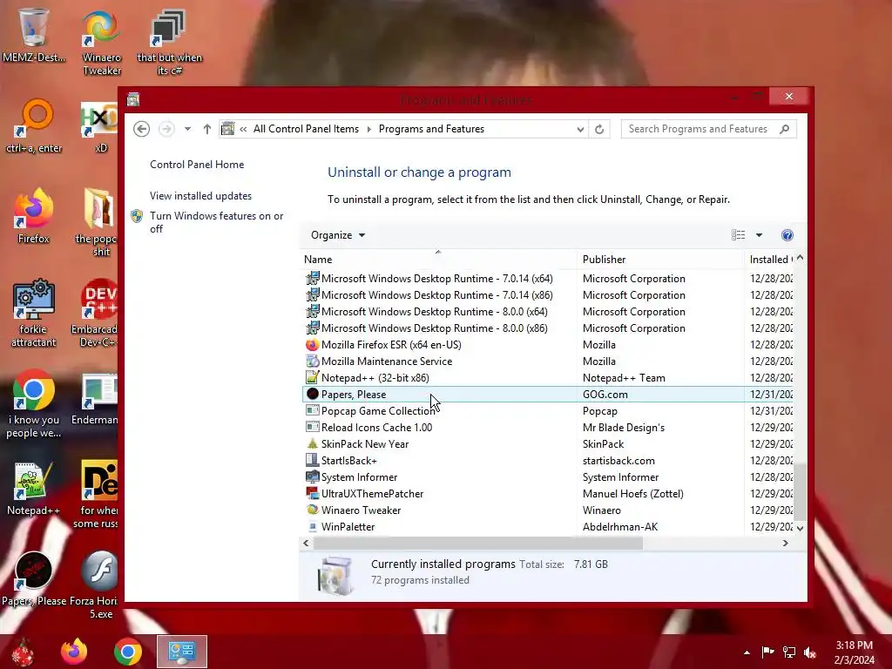
Task: Open the 'that but when its c#' desktop shortcut
Action: 169,41
